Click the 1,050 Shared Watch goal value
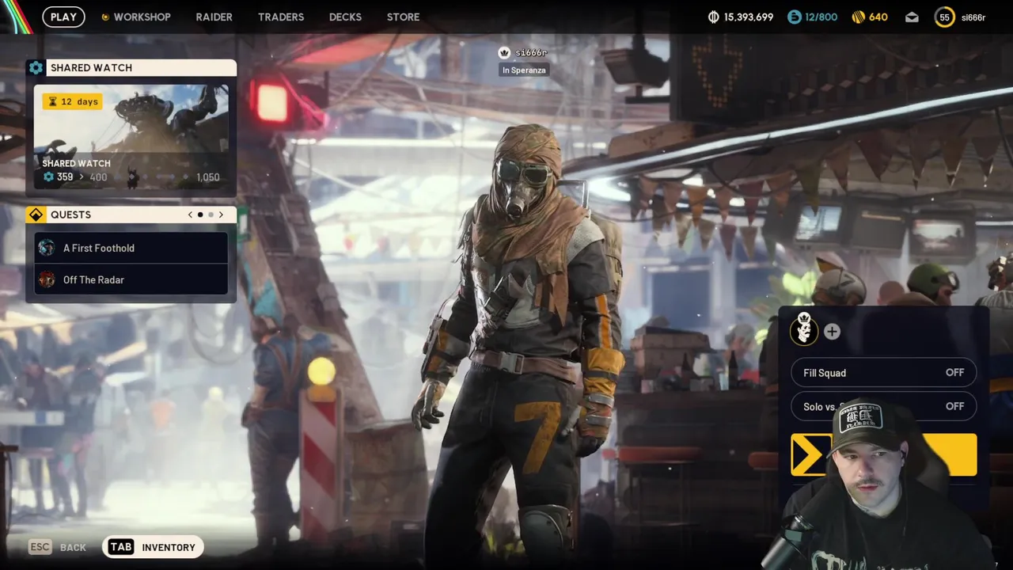Screen dimensions: 1013x570 [208, 177]
